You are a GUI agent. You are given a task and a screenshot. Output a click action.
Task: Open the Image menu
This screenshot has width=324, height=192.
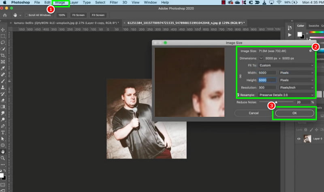60,2
